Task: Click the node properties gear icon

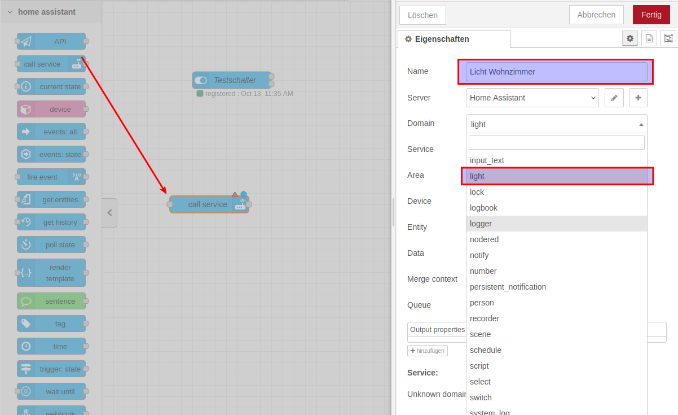Action: (630, 38)
